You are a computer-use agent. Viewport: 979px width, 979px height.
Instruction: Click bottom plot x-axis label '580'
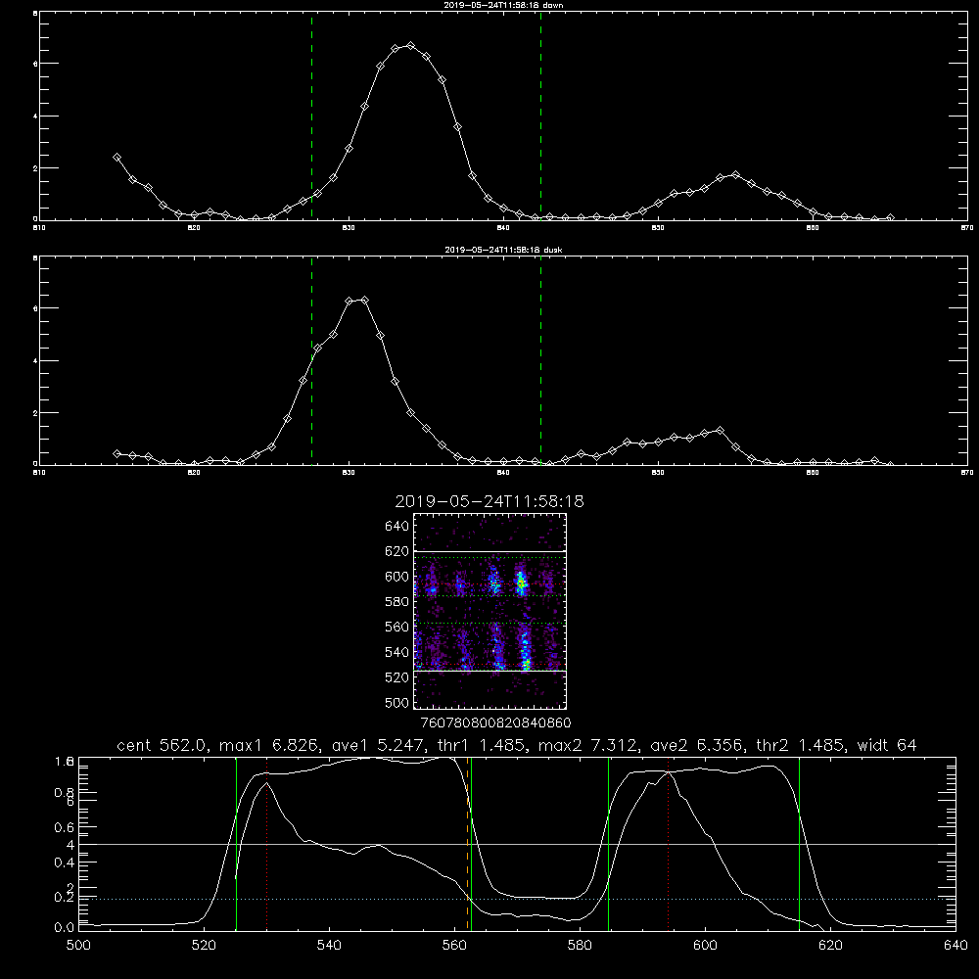pos(580,945)
